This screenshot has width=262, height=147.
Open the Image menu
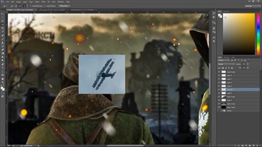point(18,2)
